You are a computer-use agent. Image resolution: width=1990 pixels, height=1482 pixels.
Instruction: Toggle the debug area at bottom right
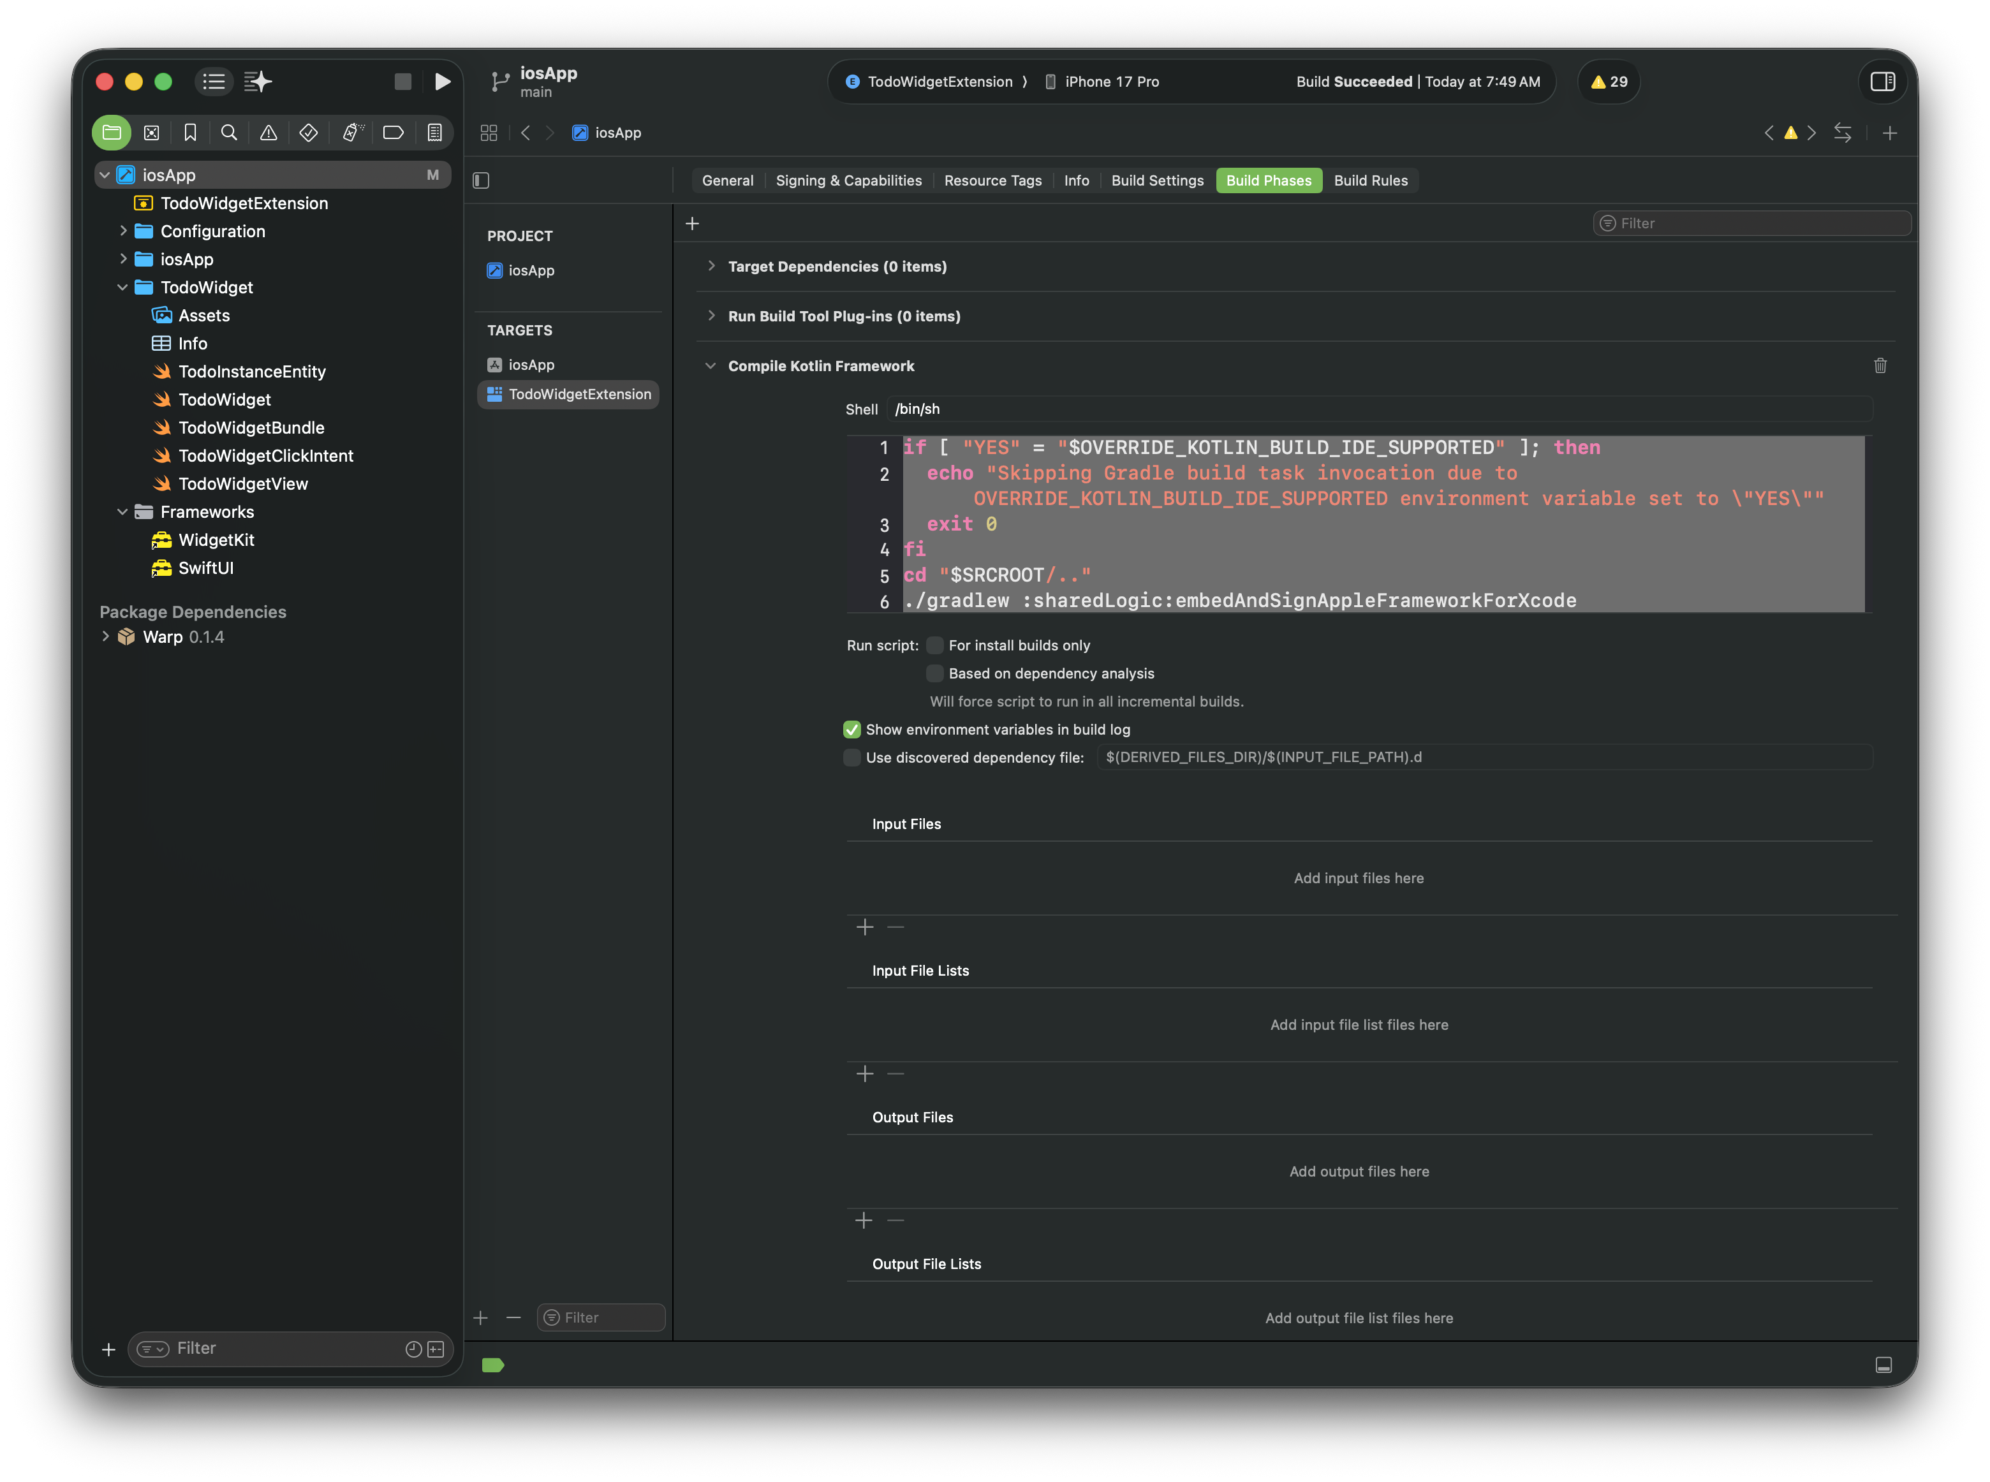(1884, 1365)
